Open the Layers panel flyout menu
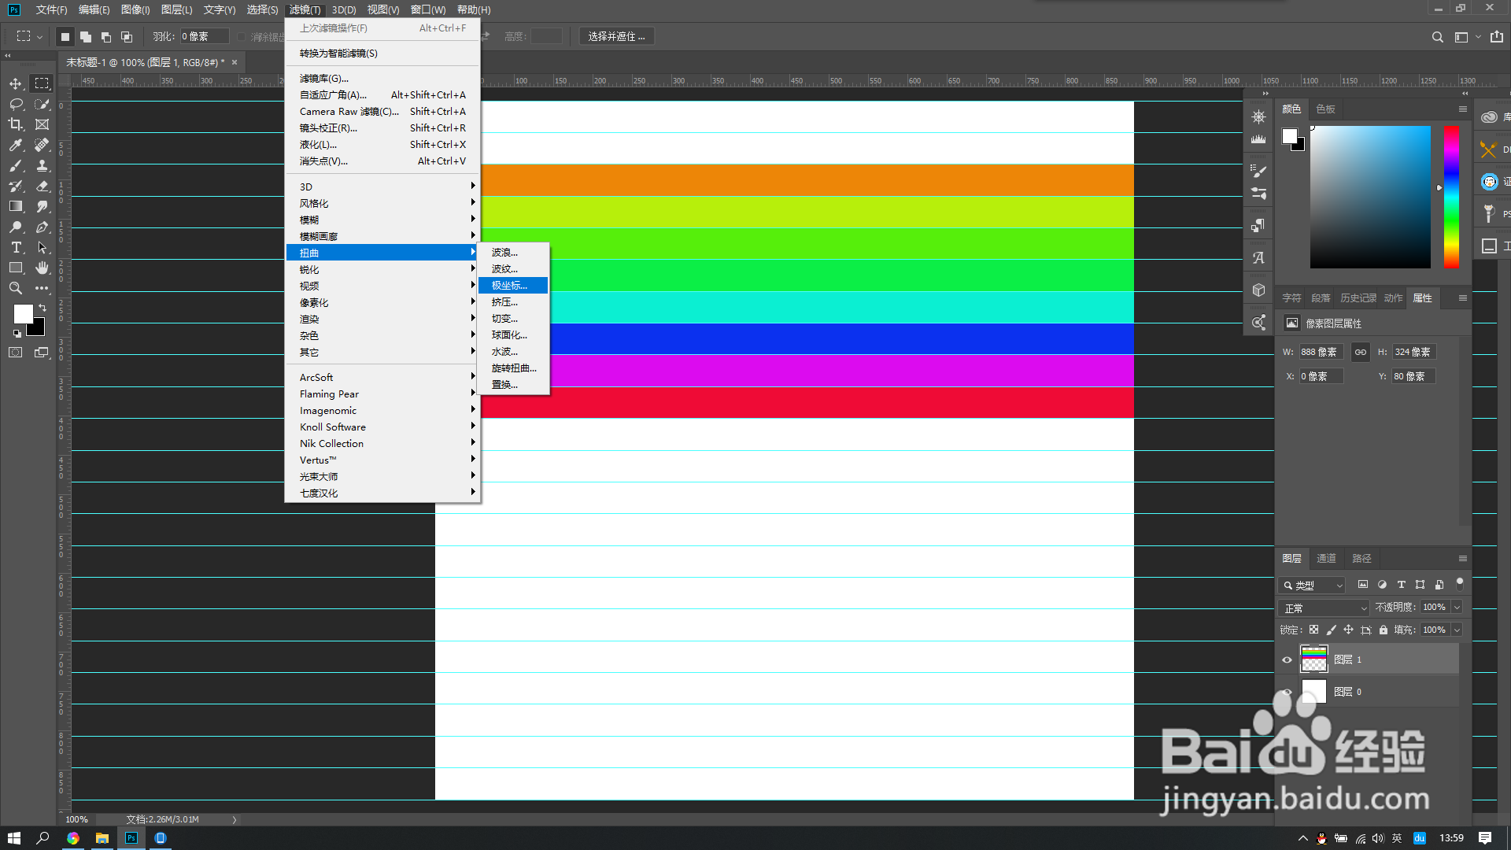 (1463, 558)
